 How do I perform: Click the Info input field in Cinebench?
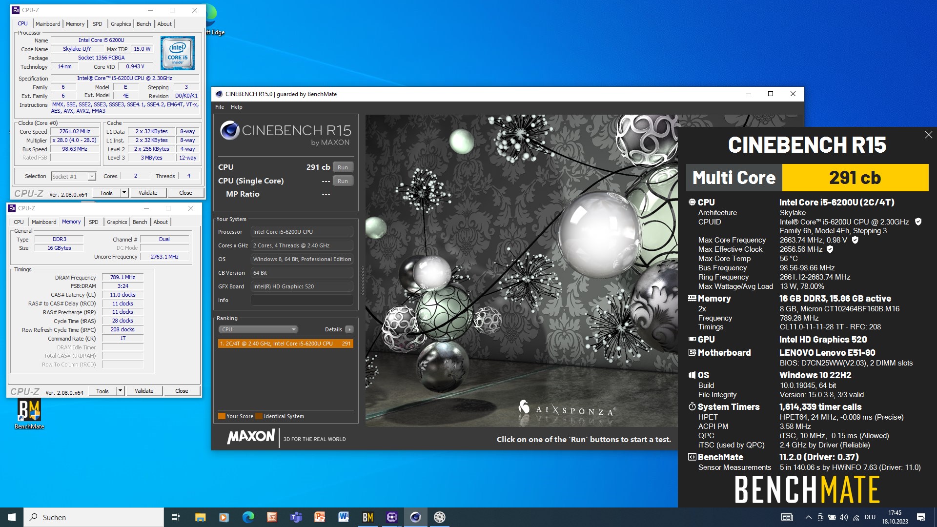pos(302,300)
